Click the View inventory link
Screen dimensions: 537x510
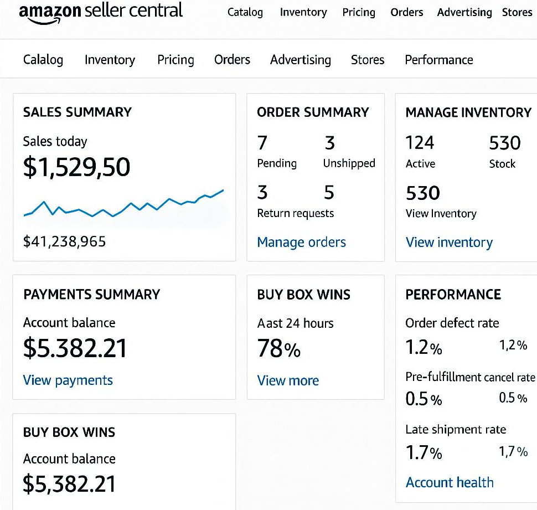click(x=449, y=242)
